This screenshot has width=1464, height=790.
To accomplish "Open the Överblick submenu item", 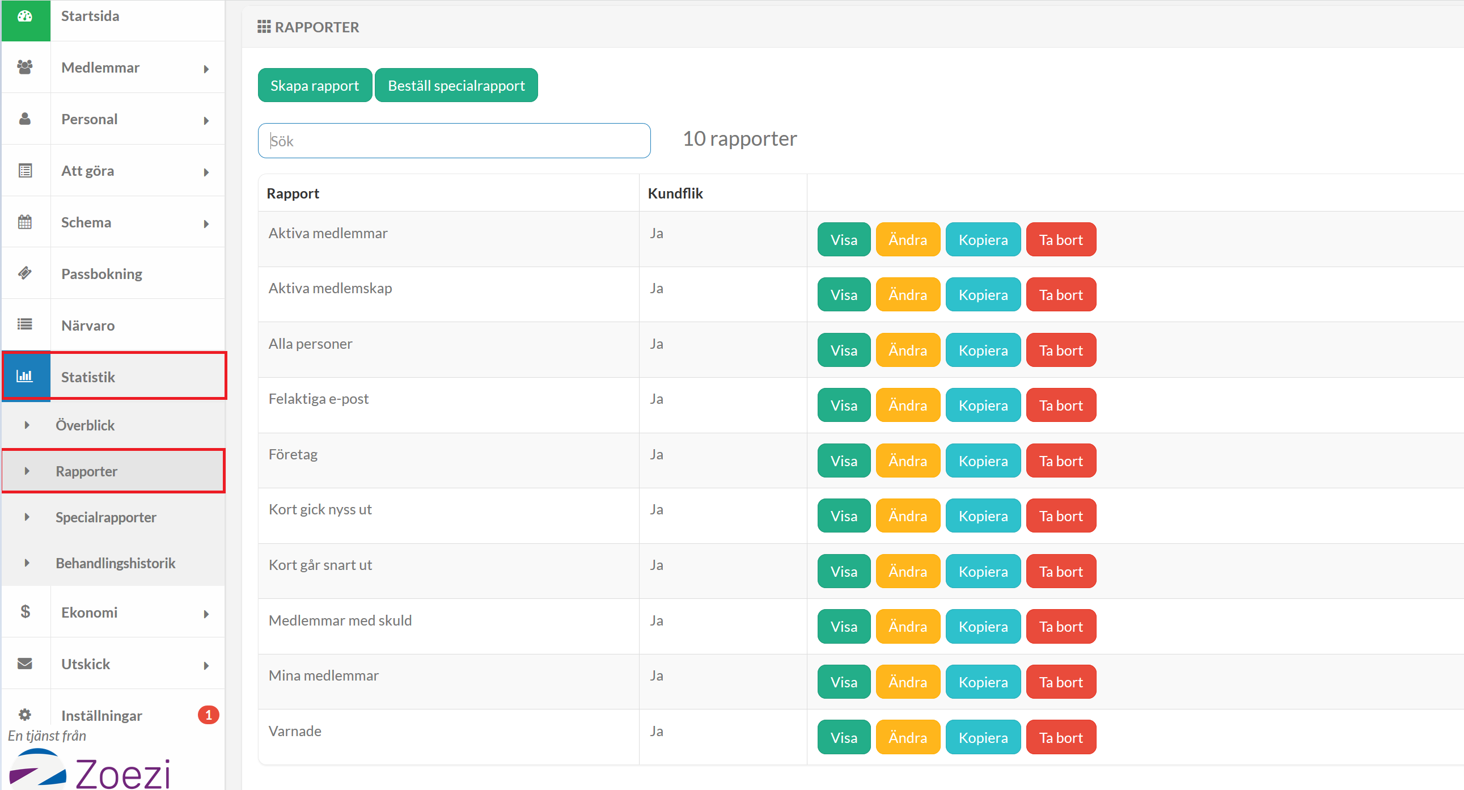I will click(x=85, y=425).
